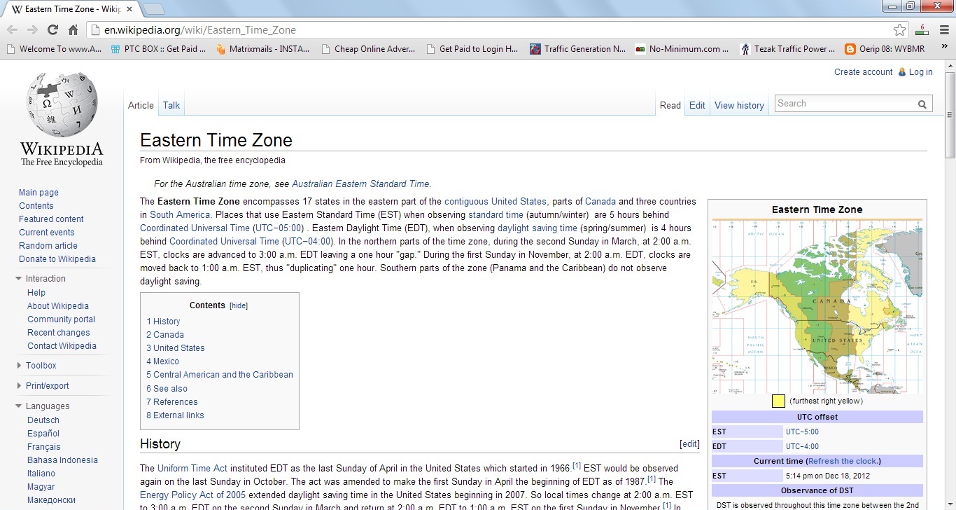This screenshot has height=510, width=956.
Task: Go to the browser Home icon
Action: [x=73, y=29]
